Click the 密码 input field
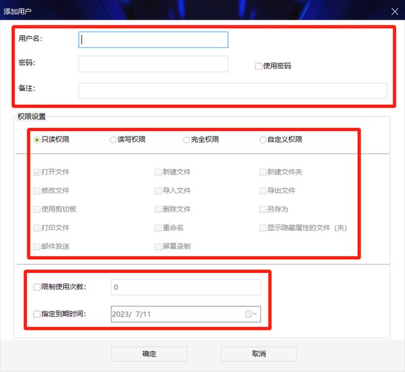Screen dimensions: 405x372 153,64
